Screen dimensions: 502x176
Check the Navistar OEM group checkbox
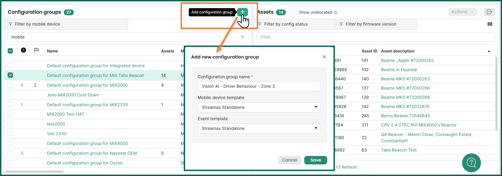(10, 153)
